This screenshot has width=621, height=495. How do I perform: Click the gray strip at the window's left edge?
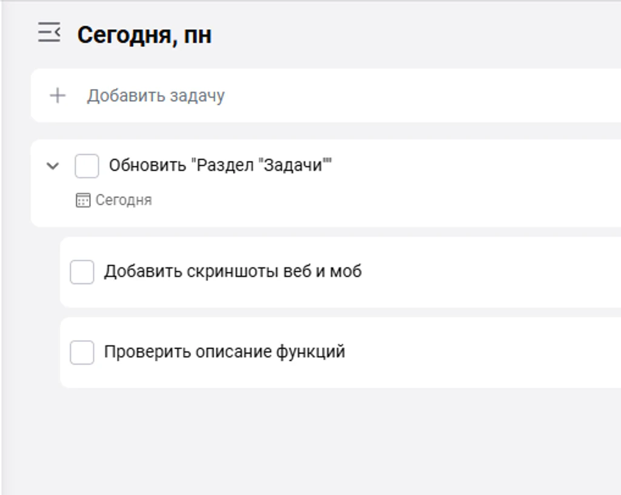tap(1, 247)
